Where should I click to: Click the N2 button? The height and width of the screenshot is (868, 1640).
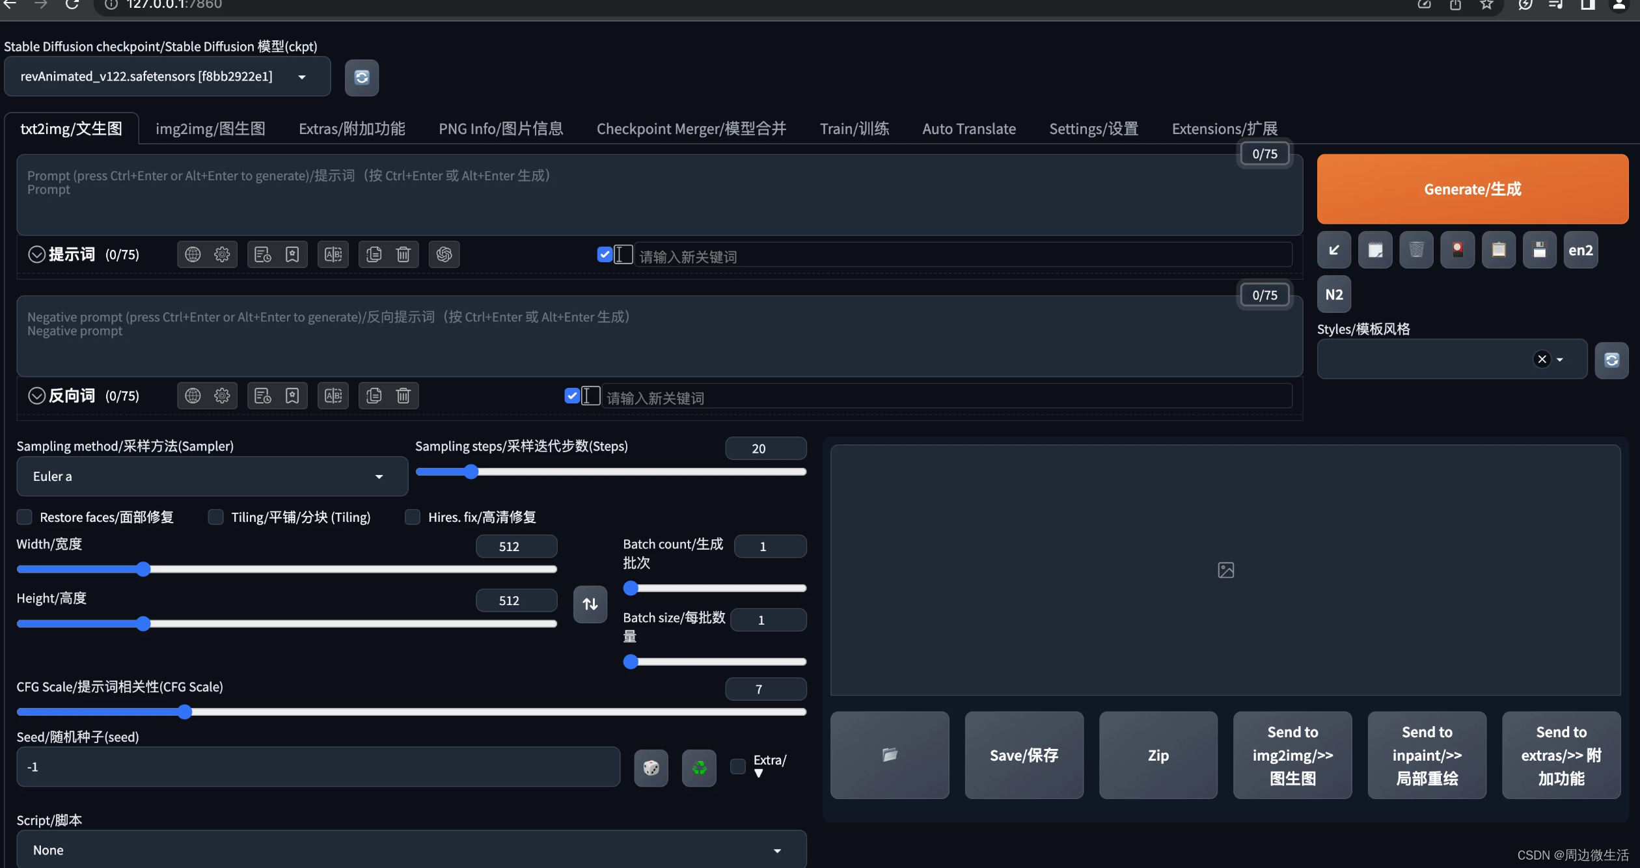click(x=1334, y=294)
